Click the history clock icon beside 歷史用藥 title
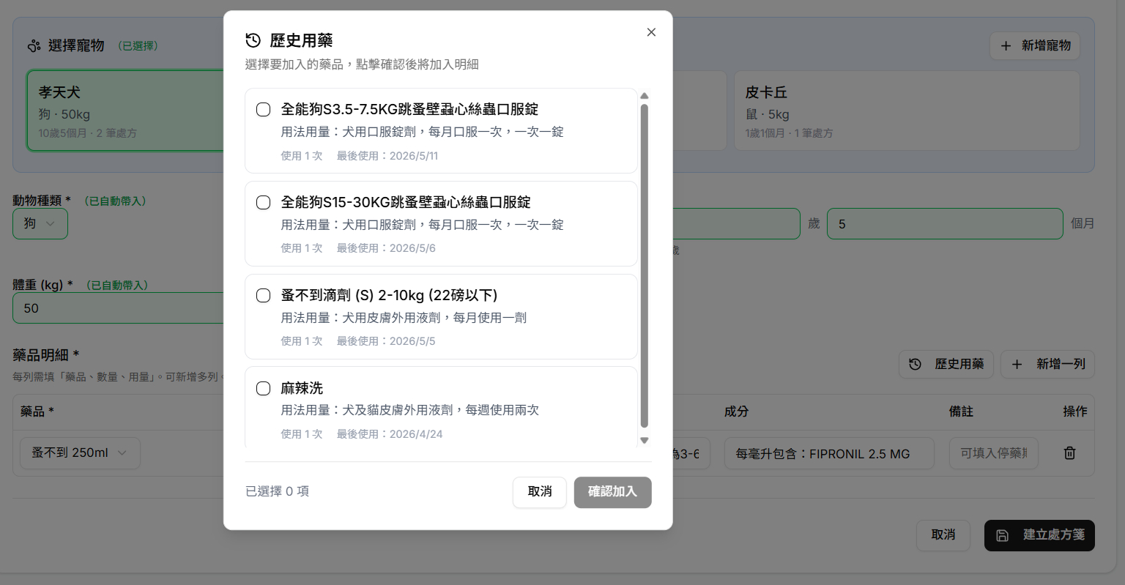Image resolution: width=1125 pixels, height=585 pixels. (253, 40)
